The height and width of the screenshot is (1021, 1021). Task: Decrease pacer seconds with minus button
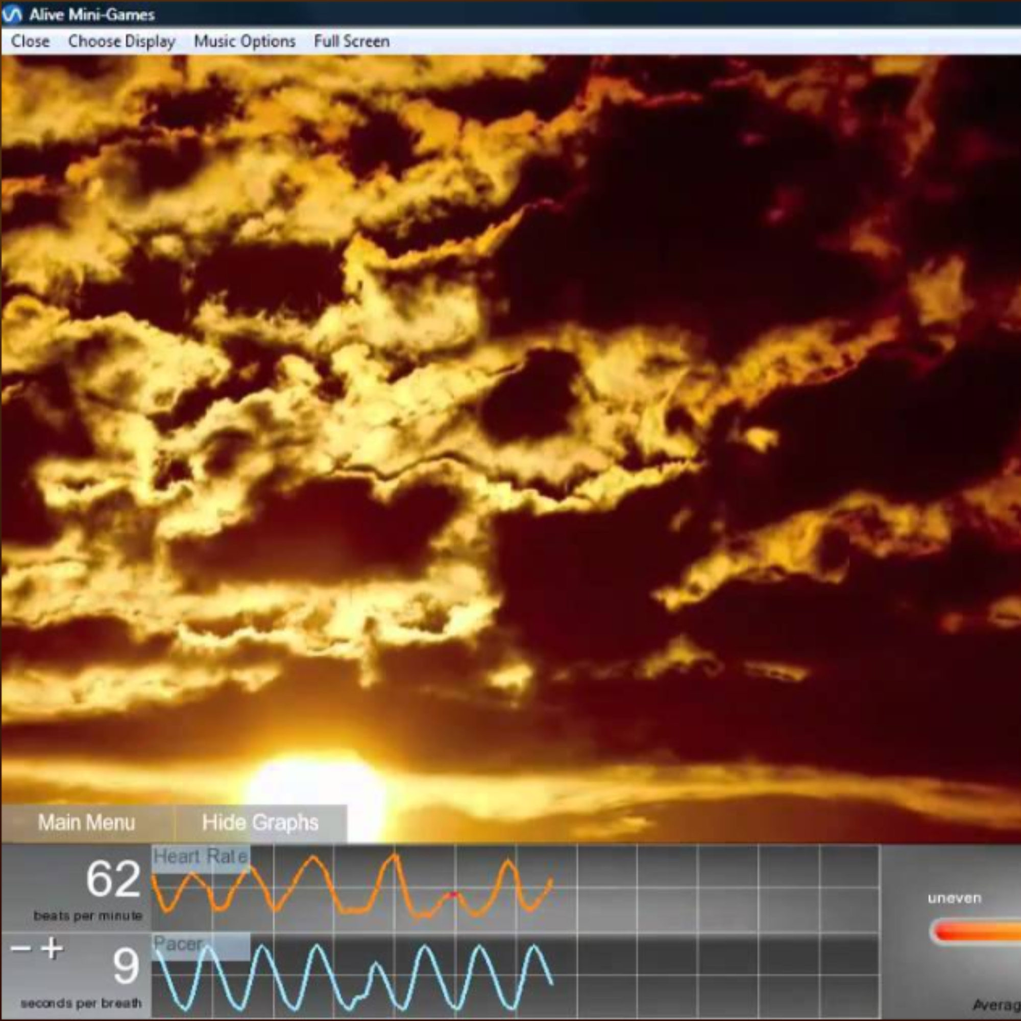(20, 949)
